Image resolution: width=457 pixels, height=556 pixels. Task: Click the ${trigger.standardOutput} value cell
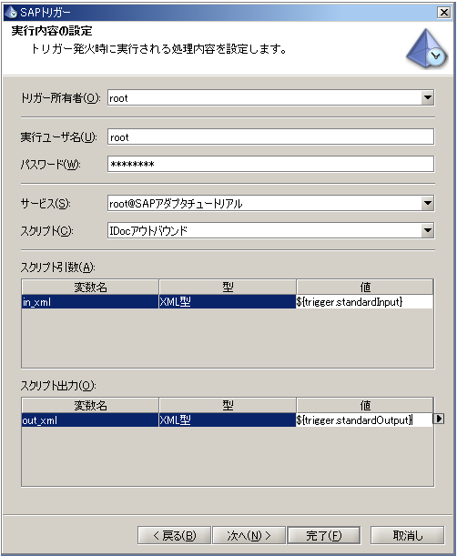pos(364,420)
